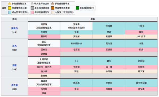
Task: Select the 朱婷婷 cell
Action: (141, 67)
